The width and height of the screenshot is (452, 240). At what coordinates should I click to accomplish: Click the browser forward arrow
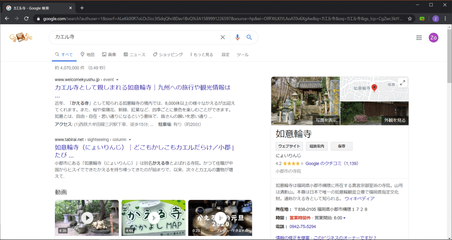17,18
